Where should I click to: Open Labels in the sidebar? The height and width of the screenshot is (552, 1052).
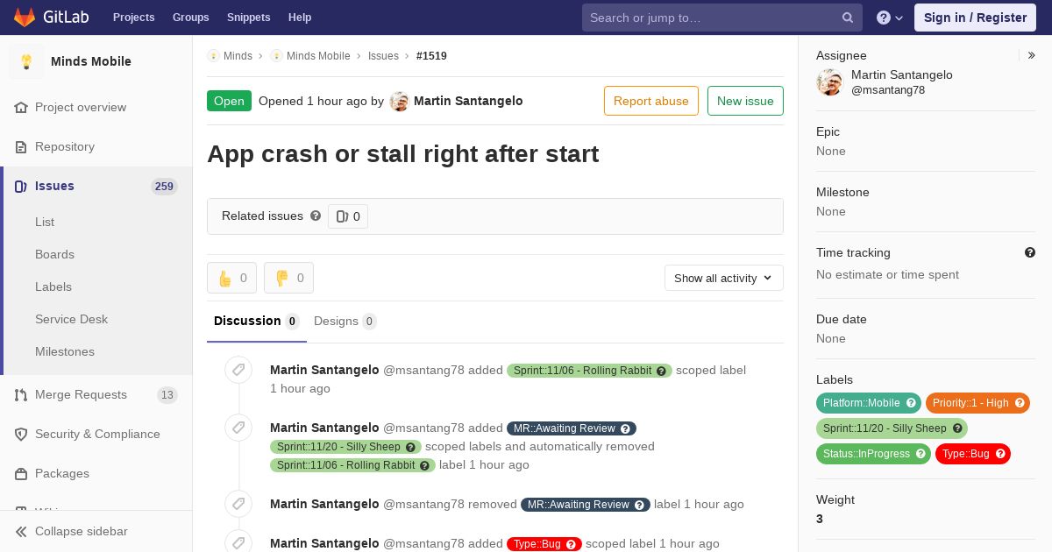coord(53,287)
